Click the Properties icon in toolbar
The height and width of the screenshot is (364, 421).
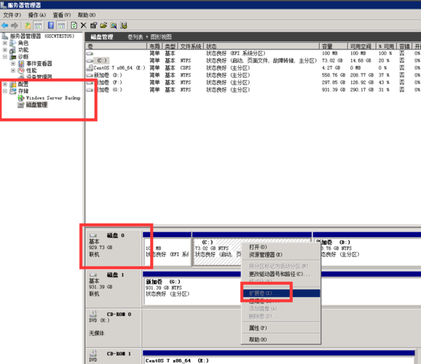point(93,25)
